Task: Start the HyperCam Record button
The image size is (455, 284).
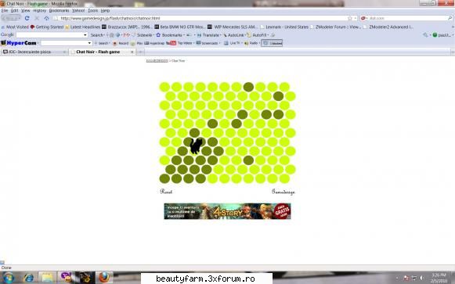Action: click(121, 43)
